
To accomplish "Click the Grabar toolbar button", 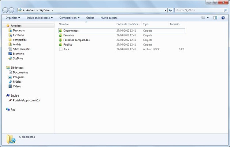I will tap(90, 18).
